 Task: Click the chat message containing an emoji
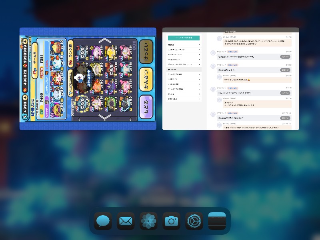click(x=257, y=80)
